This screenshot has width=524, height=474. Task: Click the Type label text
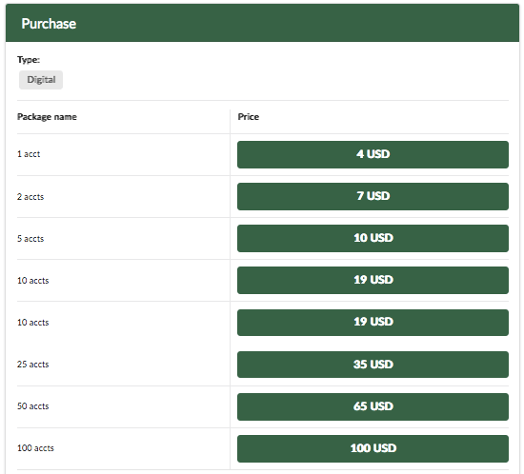coord(29,60)
